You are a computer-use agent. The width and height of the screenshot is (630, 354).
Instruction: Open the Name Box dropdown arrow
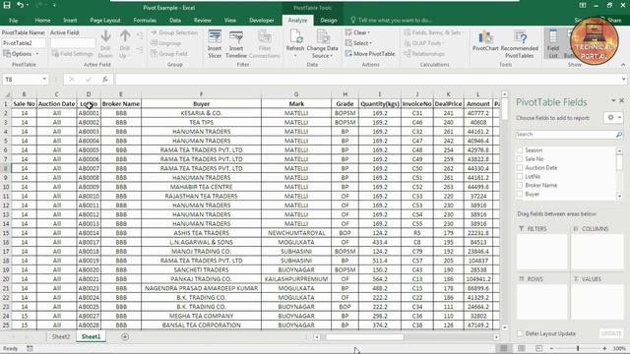(x=44, y=80)
